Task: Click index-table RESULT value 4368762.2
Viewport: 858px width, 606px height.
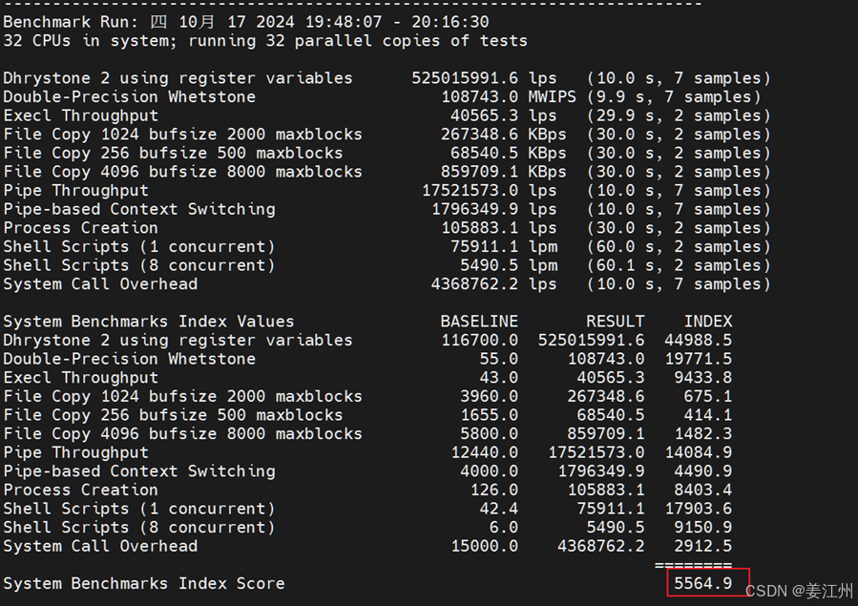Action: 601,546
